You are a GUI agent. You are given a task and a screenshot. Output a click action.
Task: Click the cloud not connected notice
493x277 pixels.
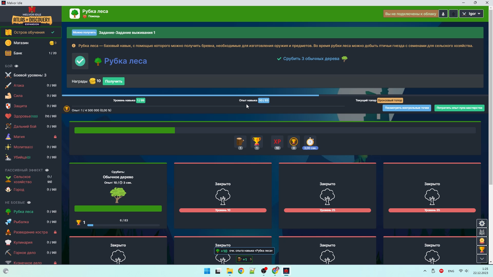point(411,14)
